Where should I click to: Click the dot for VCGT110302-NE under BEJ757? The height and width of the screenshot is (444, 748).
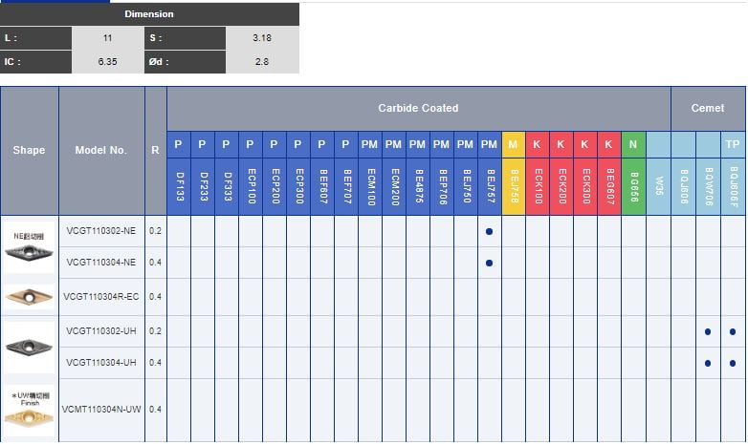coord(489,231)
